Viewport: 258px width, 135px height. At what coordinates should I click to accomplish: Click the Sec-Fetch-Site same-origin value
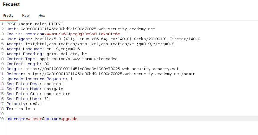(57, 94)
